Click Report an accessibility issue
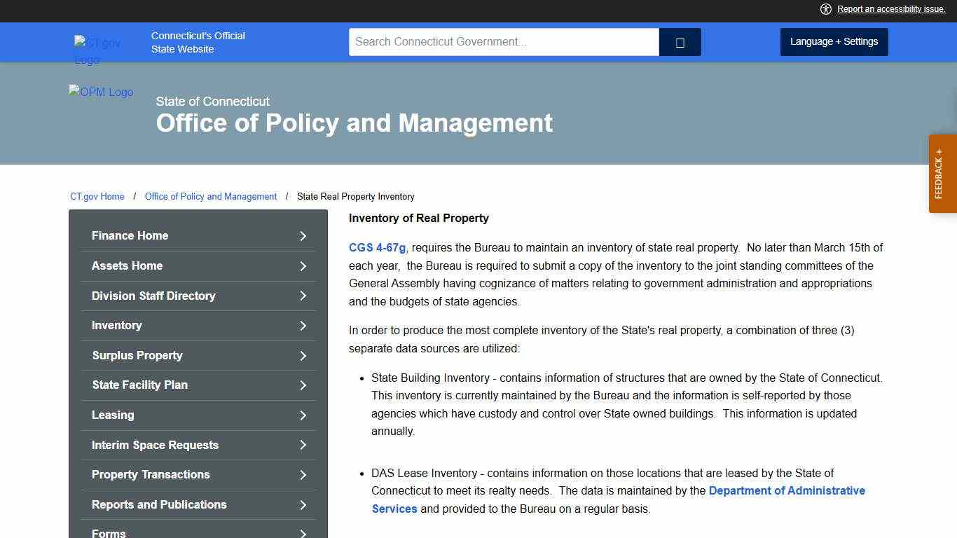This screenshot has height=538, width=957. coord(890,9)
